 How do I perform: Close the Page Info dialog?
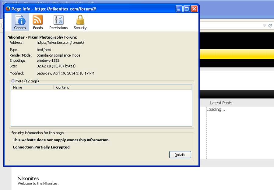click(194, 9)
